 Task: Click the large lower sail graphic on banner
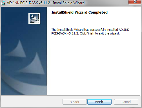tap(33, 64)
